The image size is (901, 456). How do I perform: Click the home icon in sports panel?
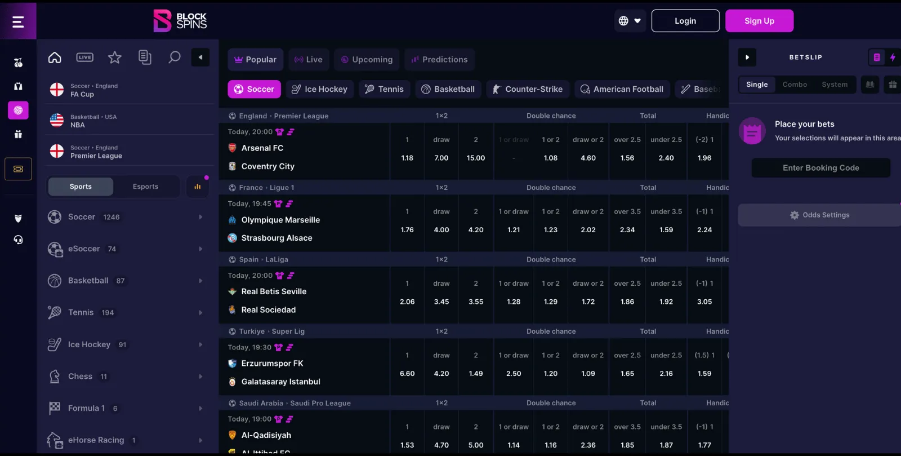(55, 57)
